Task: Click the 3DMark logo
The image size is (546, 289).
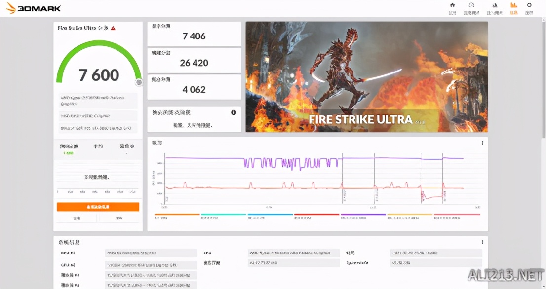Action: tap(34, 8)
